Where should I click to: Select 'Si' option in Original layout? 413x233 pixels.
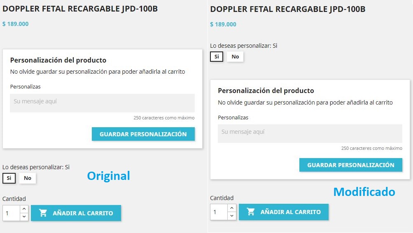pos(9,178)
